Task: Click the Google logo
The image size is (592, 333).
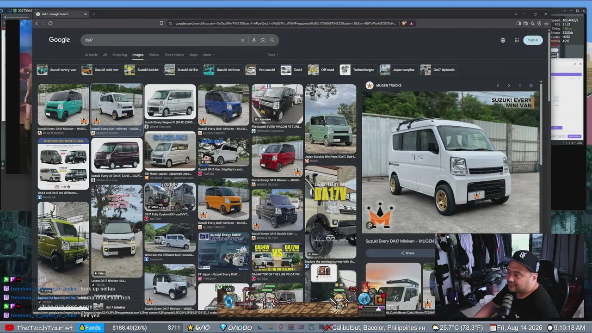Action: point(59,40)
